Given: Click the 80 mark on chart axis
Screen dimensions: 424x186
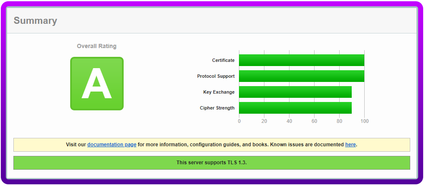Looking at the screenshot, I should (x=339, y=121).
